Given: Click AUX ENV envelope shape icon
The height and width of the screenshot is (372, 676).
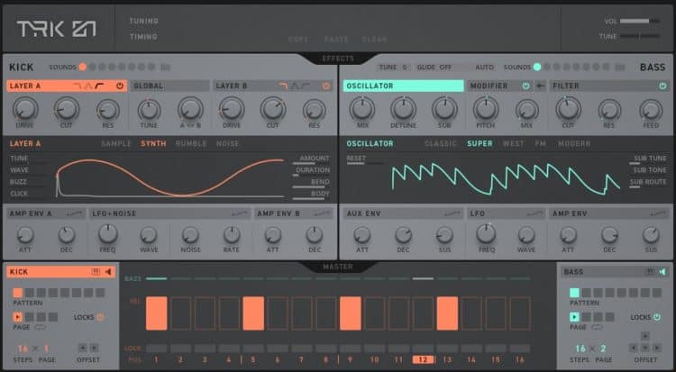Looking at the screenshot, I should [452, 213].
